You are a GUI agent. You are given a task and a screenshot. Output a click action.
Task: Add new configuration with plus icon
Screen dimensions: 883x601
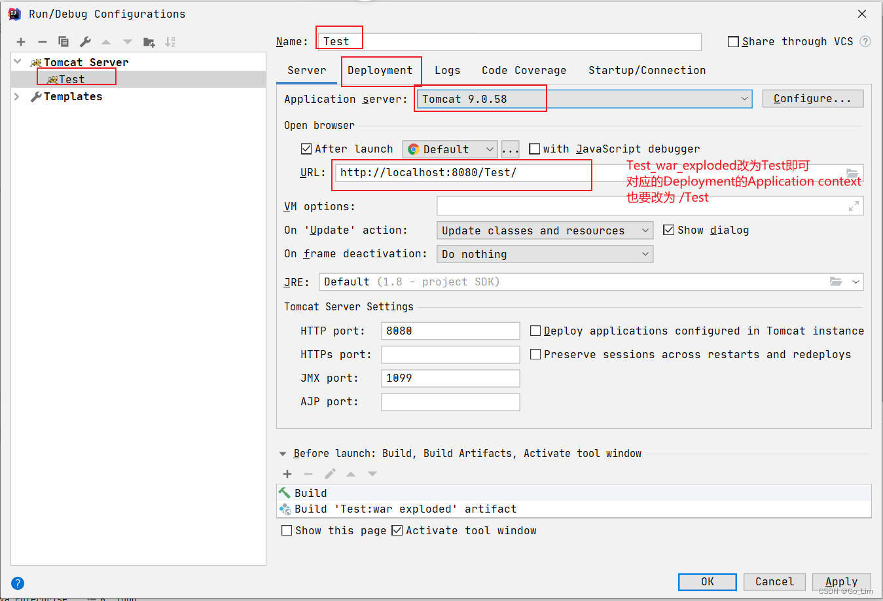(x=21, y=42)
